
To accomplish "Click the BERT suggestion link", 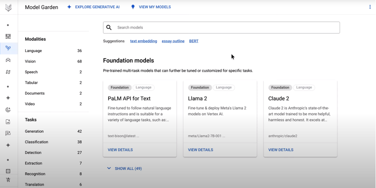I will [x=194, y=41].
